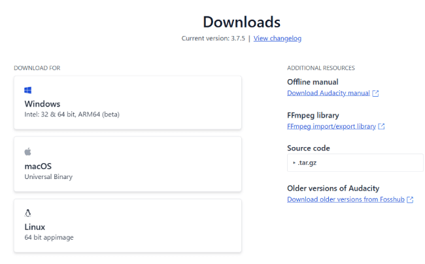The image size is (425, 264).
Task: Click external-link icon beside Download Audacity manual
Action: [x=375, y=93]
